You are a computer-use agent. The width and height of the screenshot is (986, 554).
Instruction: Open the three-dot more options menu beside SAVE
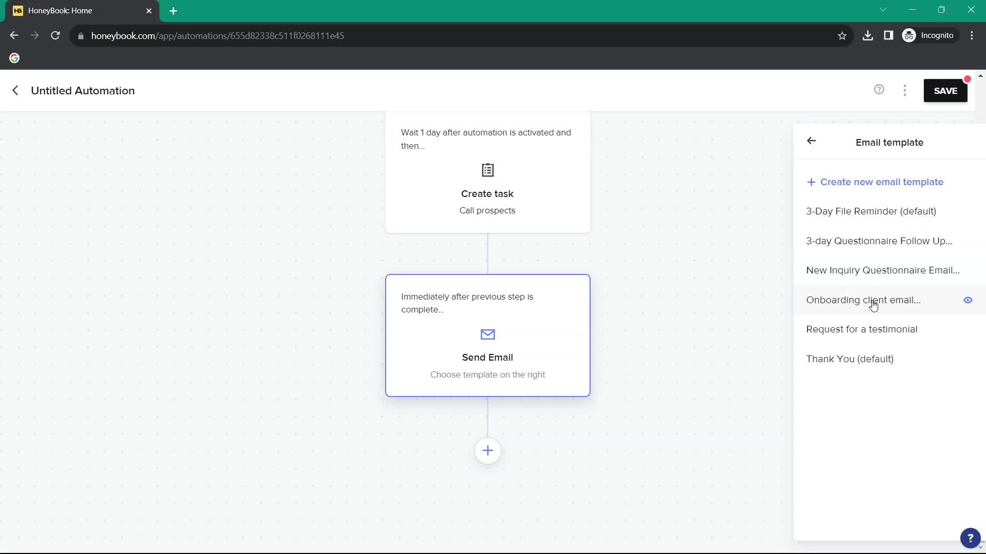pos(905,91)
